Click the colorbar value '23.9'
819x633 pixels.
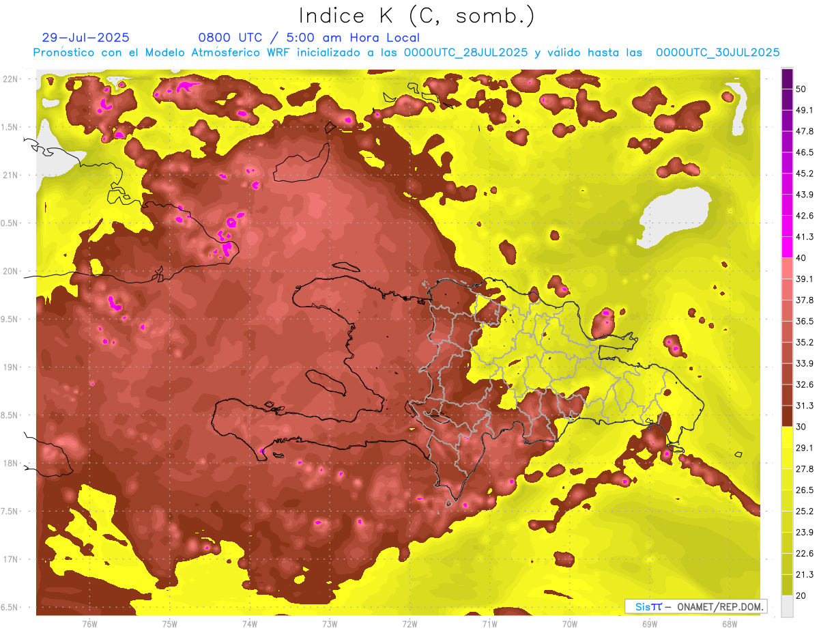pos(804,533)
